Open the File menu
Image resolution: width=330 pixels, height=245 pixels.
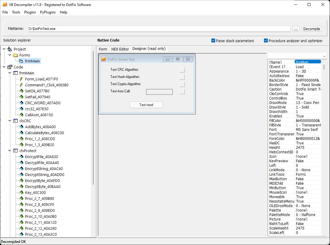[x=5, y=12]
